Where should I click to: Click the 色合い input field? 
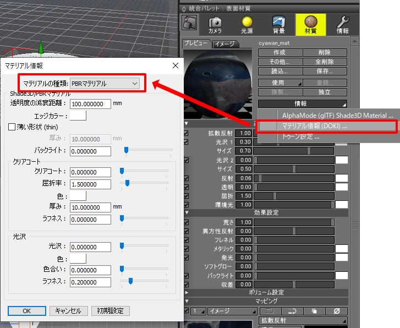point(90,270)
